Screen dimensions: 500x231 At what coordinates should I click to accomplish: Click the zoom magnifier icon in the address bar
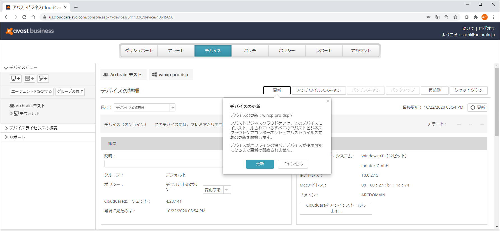click(446, 17)
